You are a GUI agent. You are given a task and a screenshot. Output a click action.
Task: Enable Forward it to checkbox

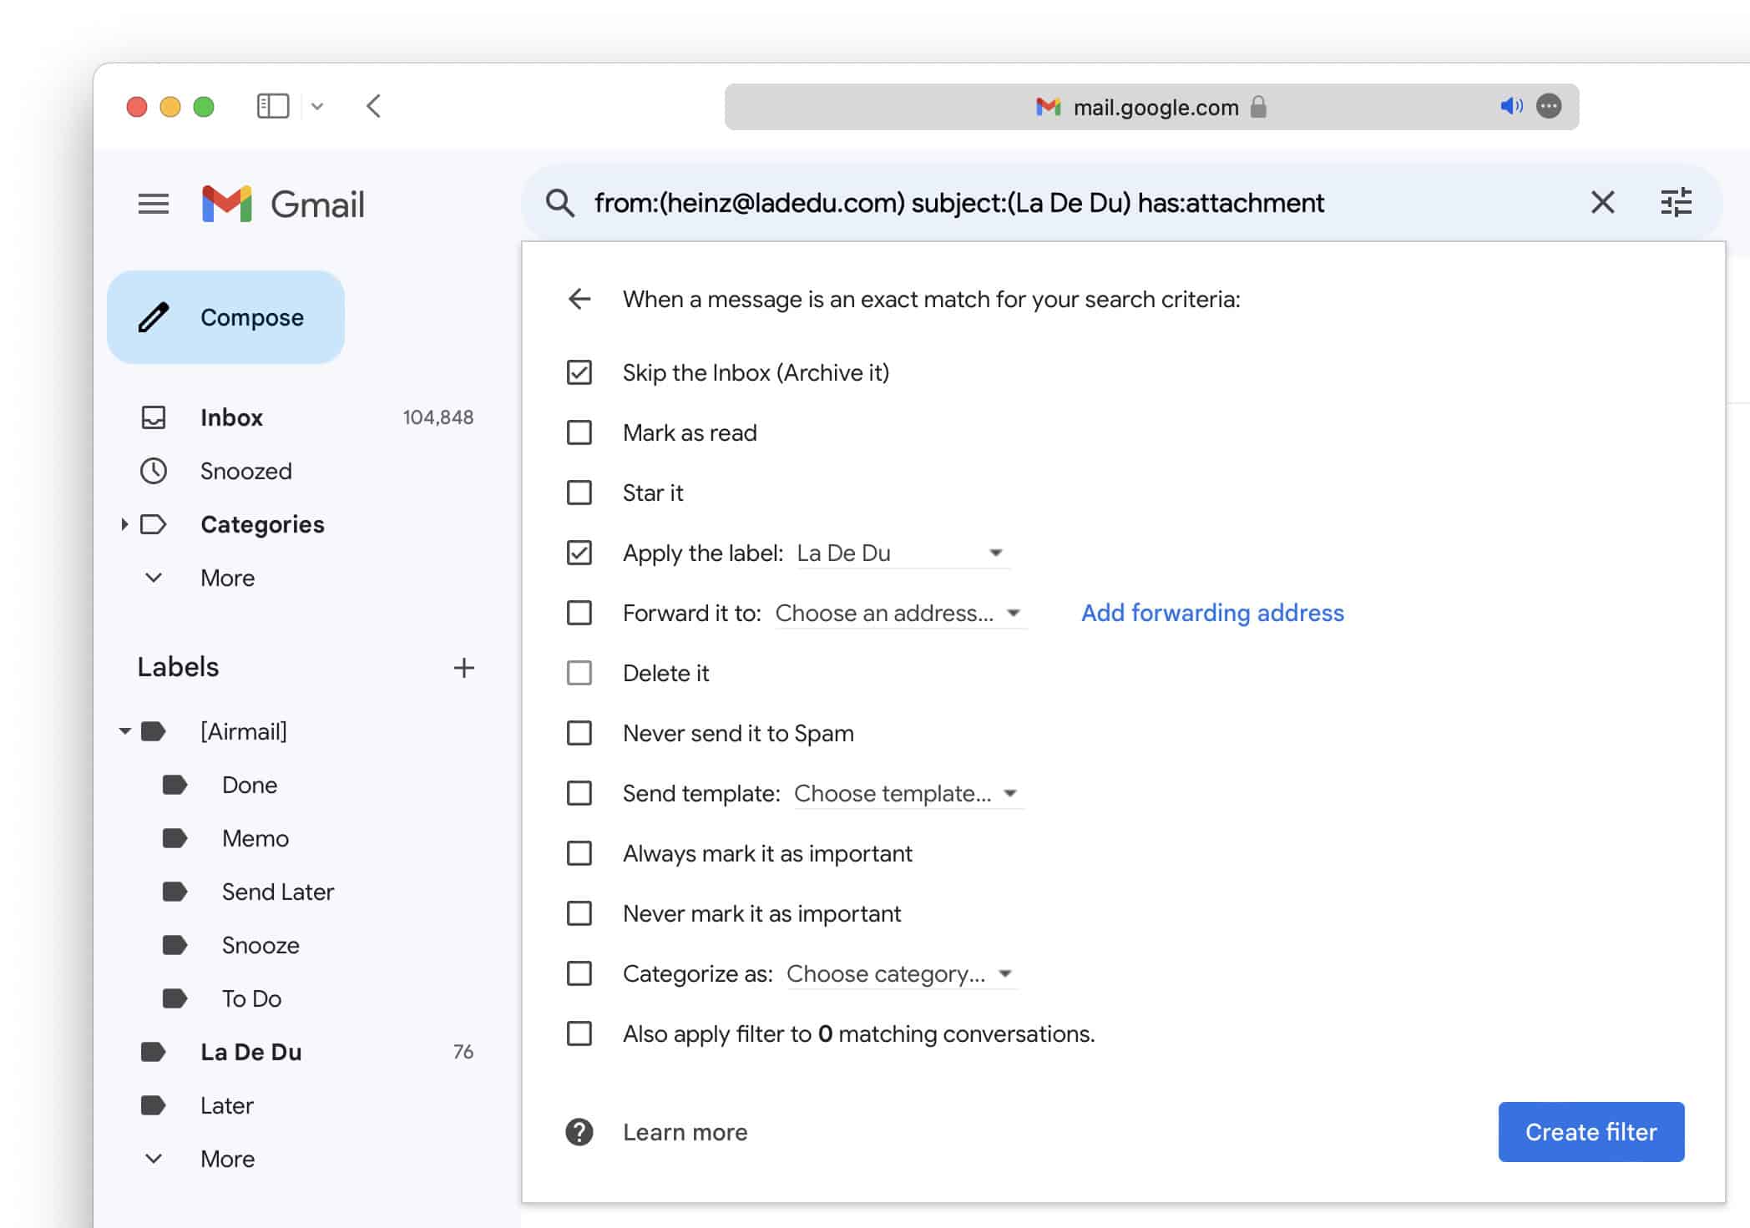point(579,613)
